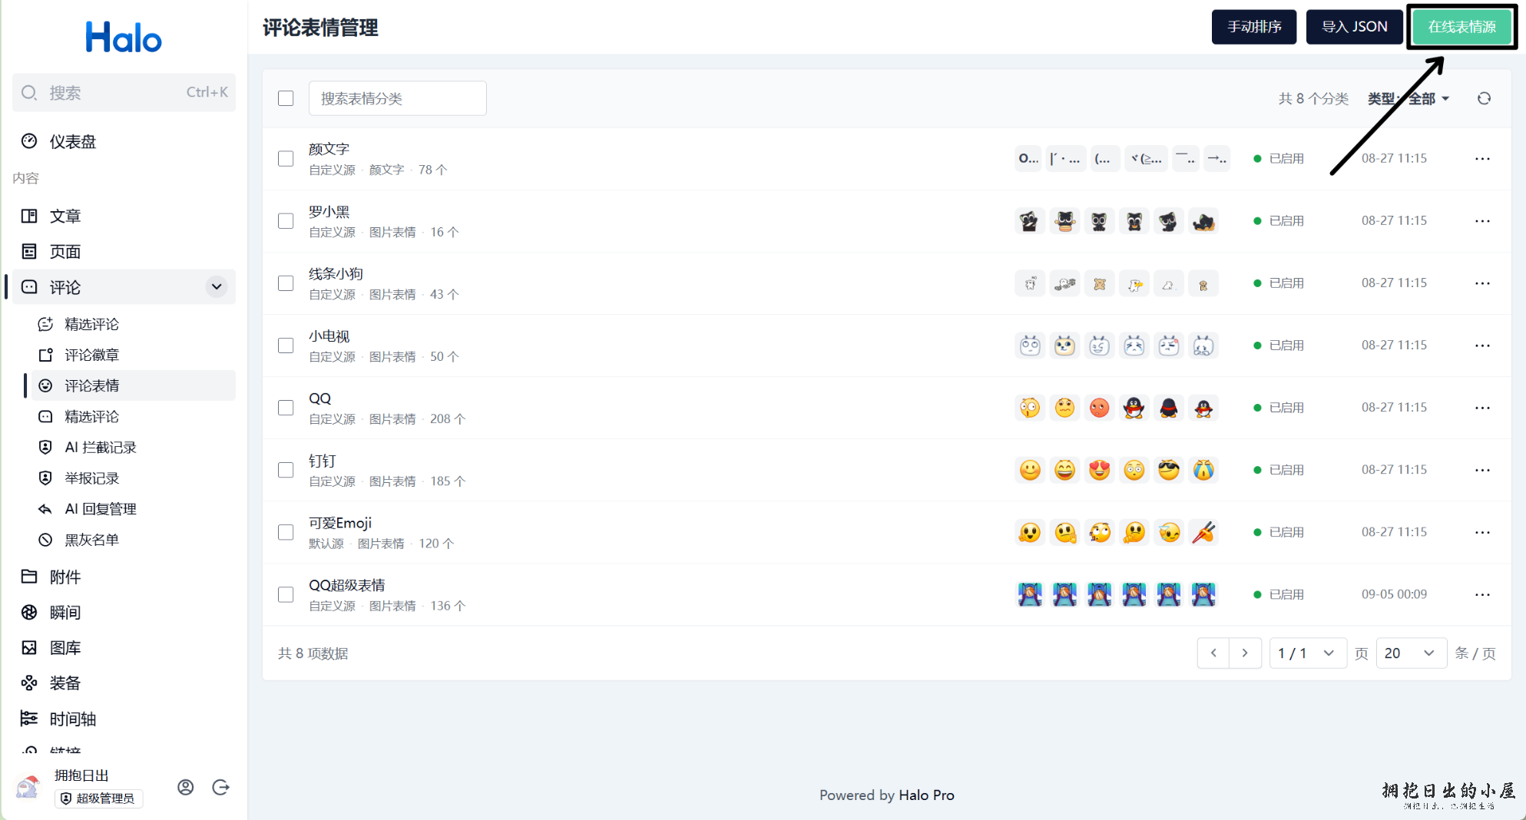Click the 搜索表情分类 search field
The image size is (1526, 820).
397,98
